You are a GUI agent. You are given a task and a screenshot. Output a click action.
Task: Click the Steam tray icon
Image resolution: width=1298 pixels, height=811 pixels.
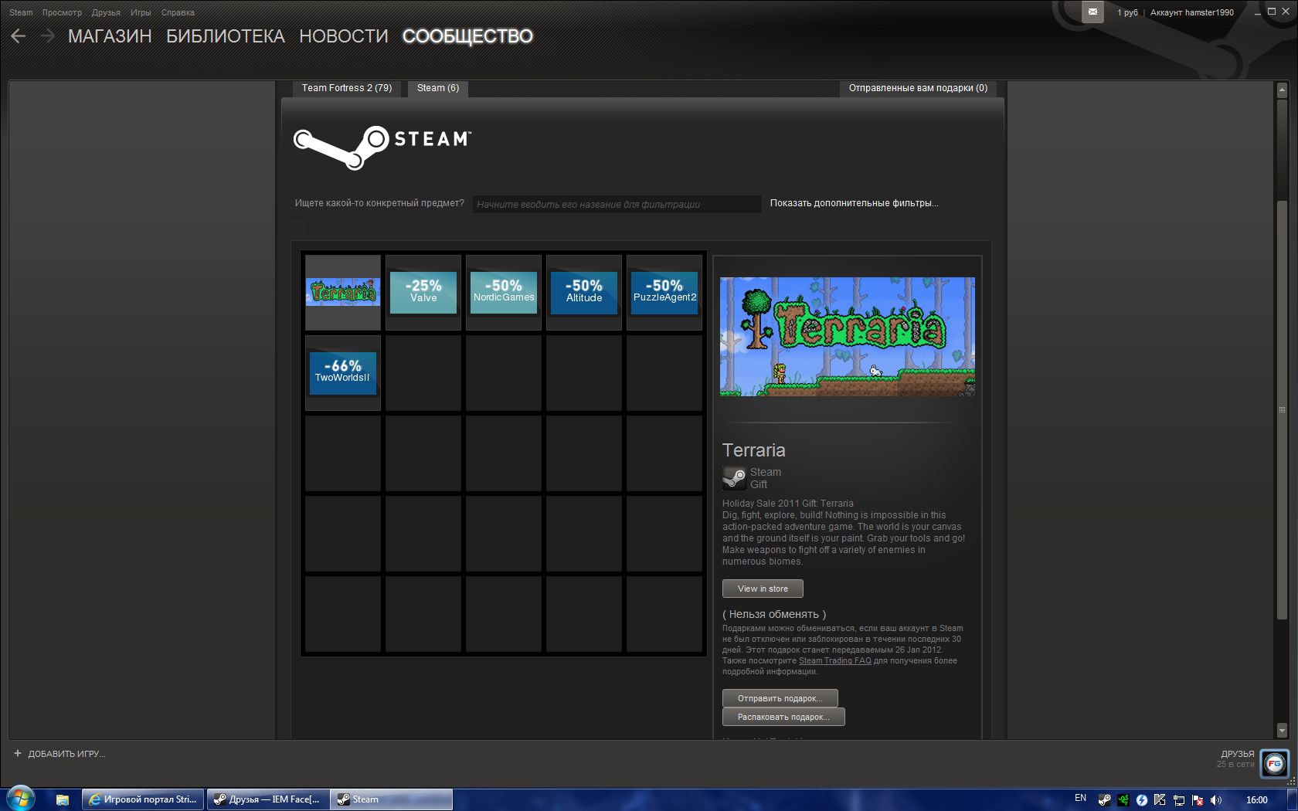pyautogui.click(x=1105, y=800)
